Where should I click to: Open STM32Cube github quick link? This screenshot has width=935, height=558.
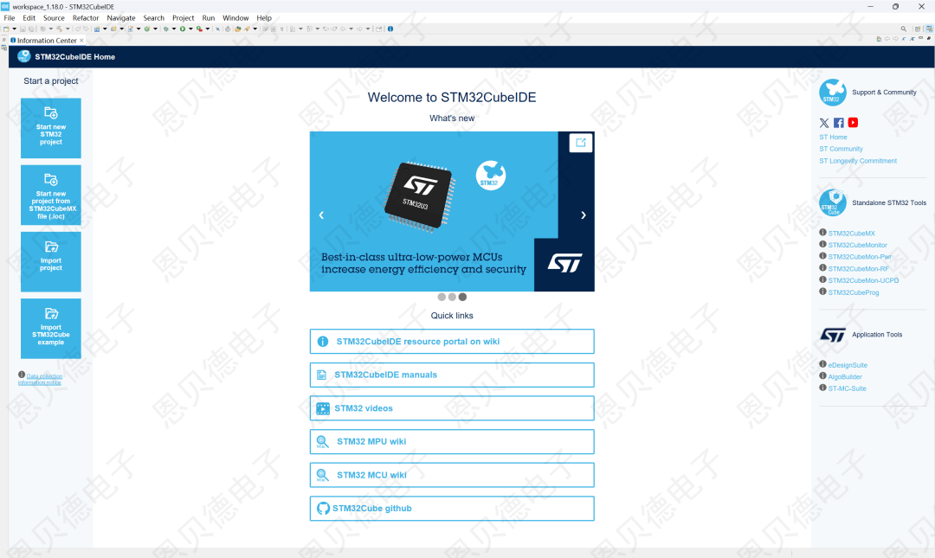(452, 509)
